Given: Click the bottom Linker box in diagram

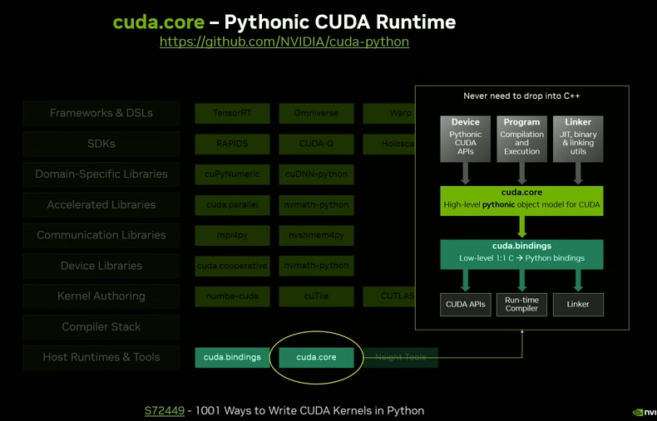Looking at the screenshot, I should click(578, 305).
